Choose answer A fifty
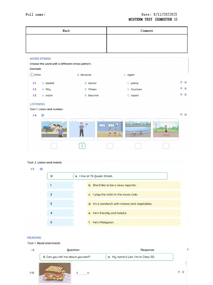The height and width of the screenshot is (285, 213). (46, 89)
